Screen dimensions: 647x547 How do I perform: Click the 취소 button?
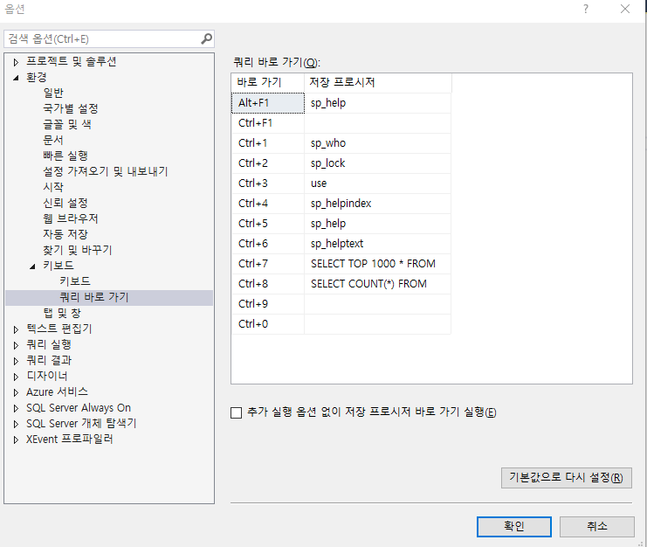(597, 527)
